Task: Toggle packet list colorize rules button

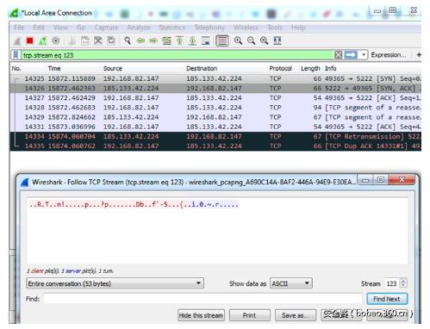Action: point(222,40)
